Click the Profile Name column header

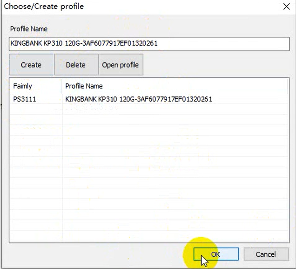click(84, 86)
